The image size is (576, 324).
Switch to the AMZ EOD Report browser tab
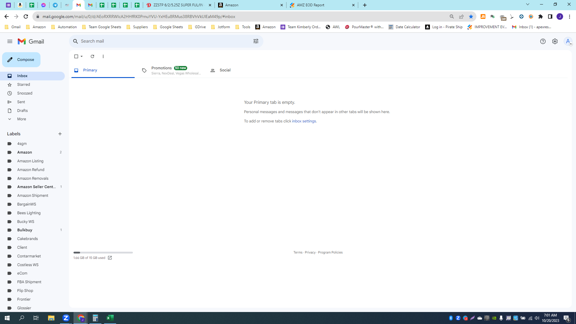tap(322, 5)
